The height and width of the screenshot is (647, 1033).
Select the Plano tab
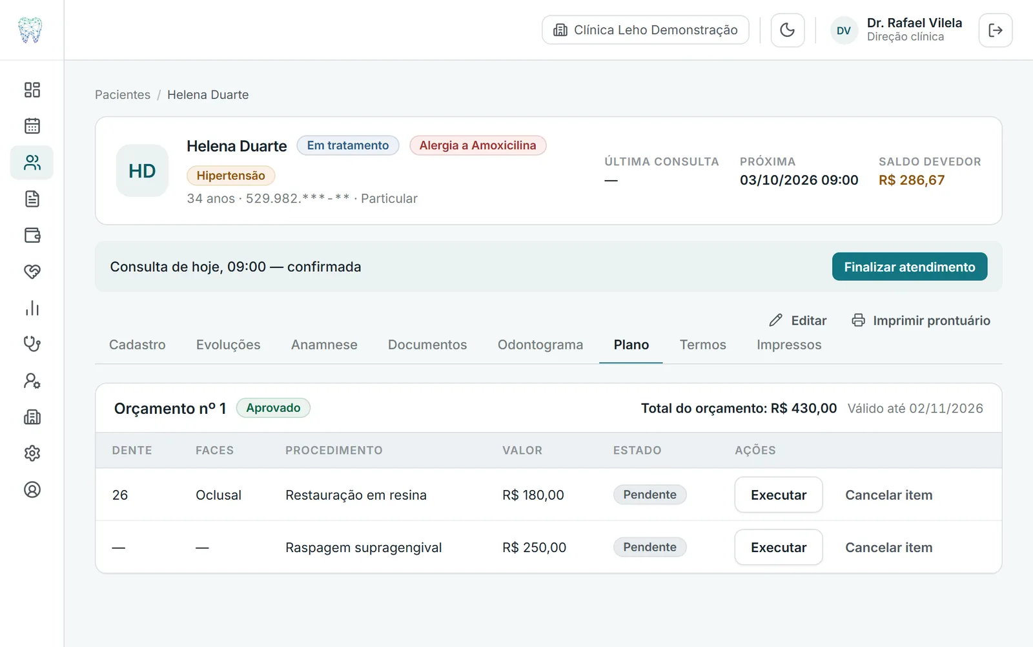[631, 345]
